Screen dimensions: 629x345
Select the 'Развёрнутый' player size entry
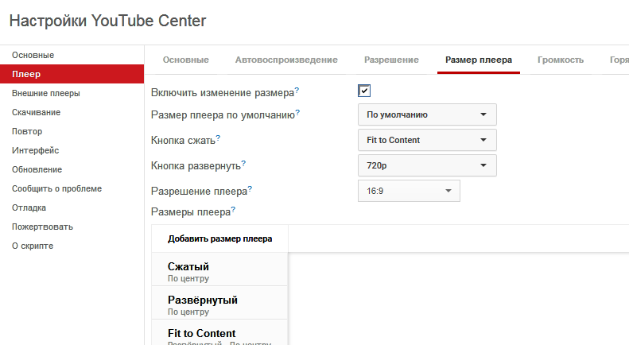[219, 304]
